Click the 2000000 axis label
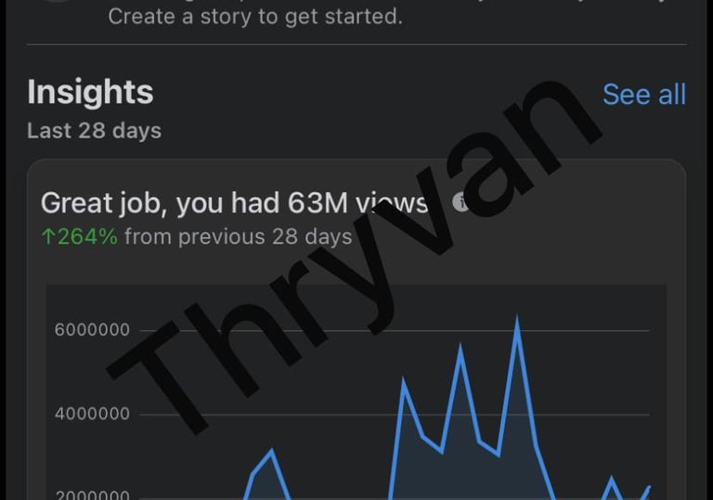The height and width of the screenshot is (500, 713). coord(93,493)
